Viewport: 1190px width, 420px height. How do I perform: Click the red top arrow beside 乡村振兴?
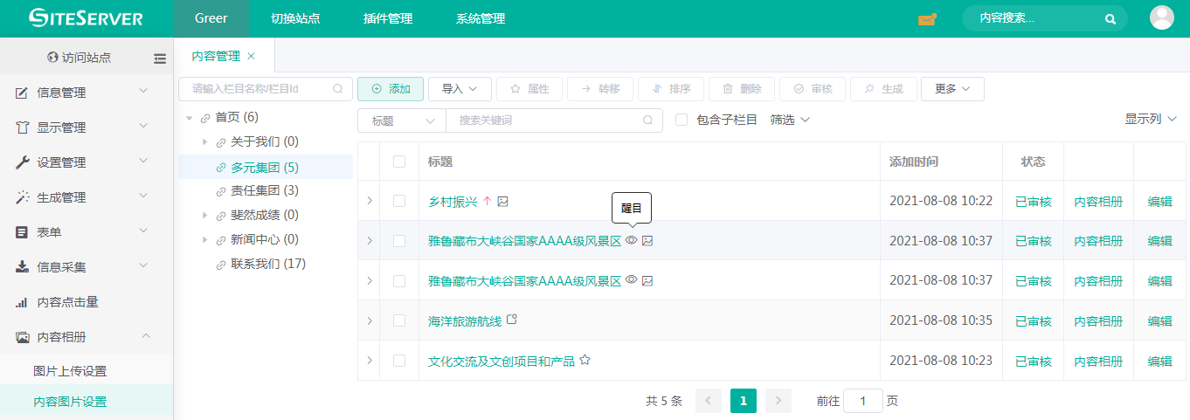[x=487, y=202]
